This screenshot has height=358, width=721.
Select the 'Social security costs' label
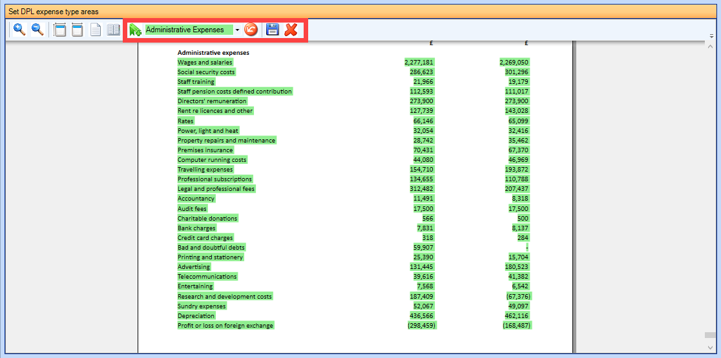click(207, 72)
